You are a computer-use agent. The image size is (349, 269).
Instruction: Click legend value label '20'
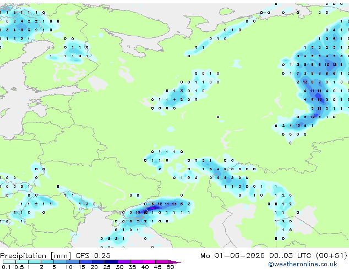coord(94,267)
